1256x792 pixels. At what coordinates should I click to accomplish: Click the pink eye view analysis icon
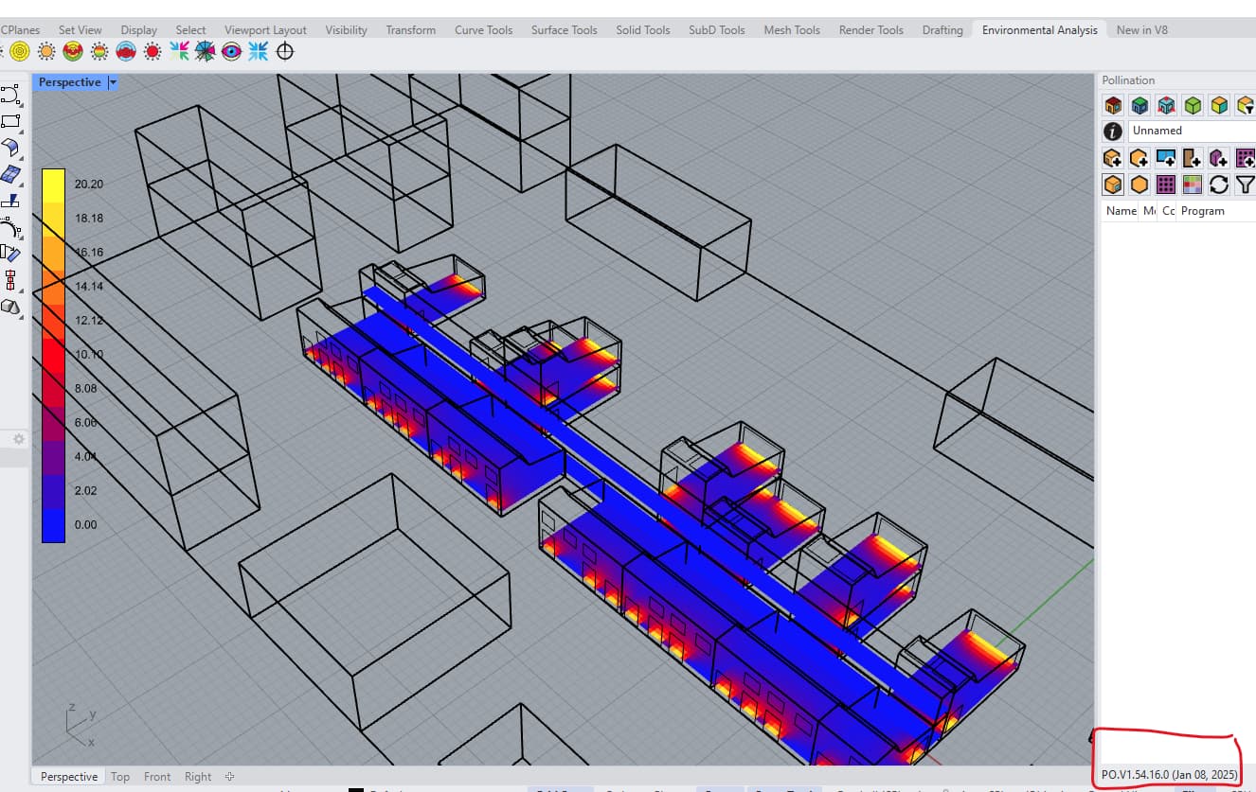[x=231, y=51]
